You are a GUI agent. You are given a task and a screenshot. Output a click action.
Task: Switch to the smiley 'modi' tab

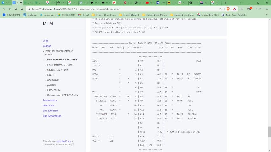pos(172,3)
